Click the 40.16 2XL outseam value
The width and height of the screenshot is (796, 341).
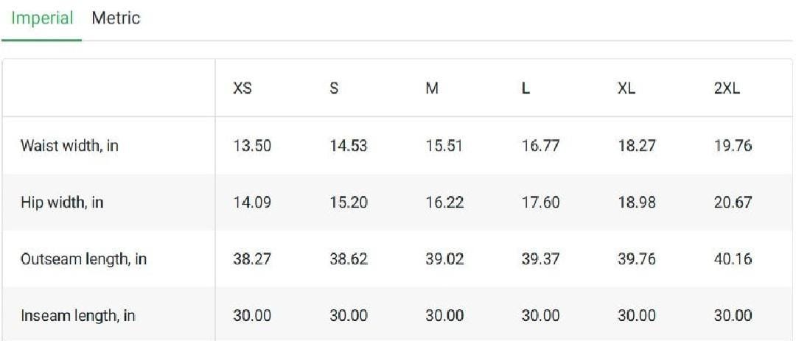click(x=733, y=259)
